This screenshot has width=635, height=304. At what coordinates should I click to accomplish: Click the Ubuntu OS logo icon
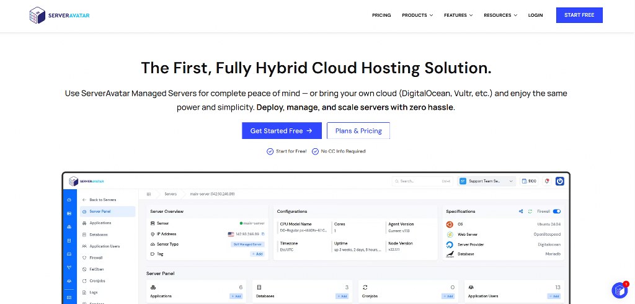[450, 224]
